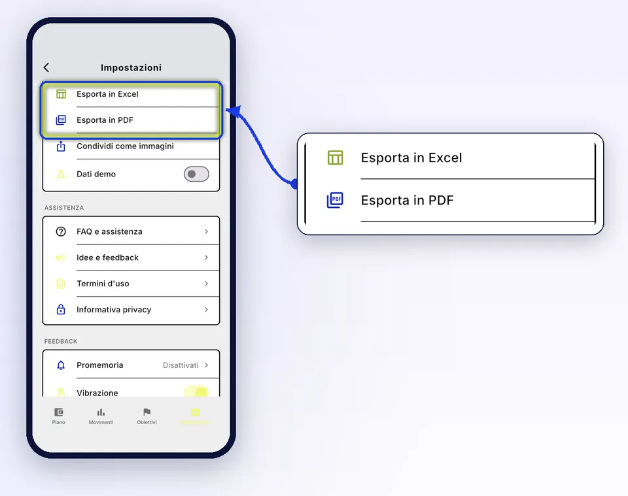Open Informativa privacy via its chevron

(x=206, y=310)
